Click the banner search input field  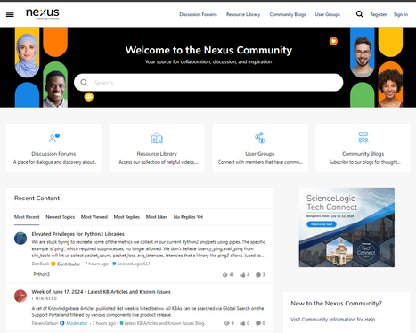[x=208, y=83]
